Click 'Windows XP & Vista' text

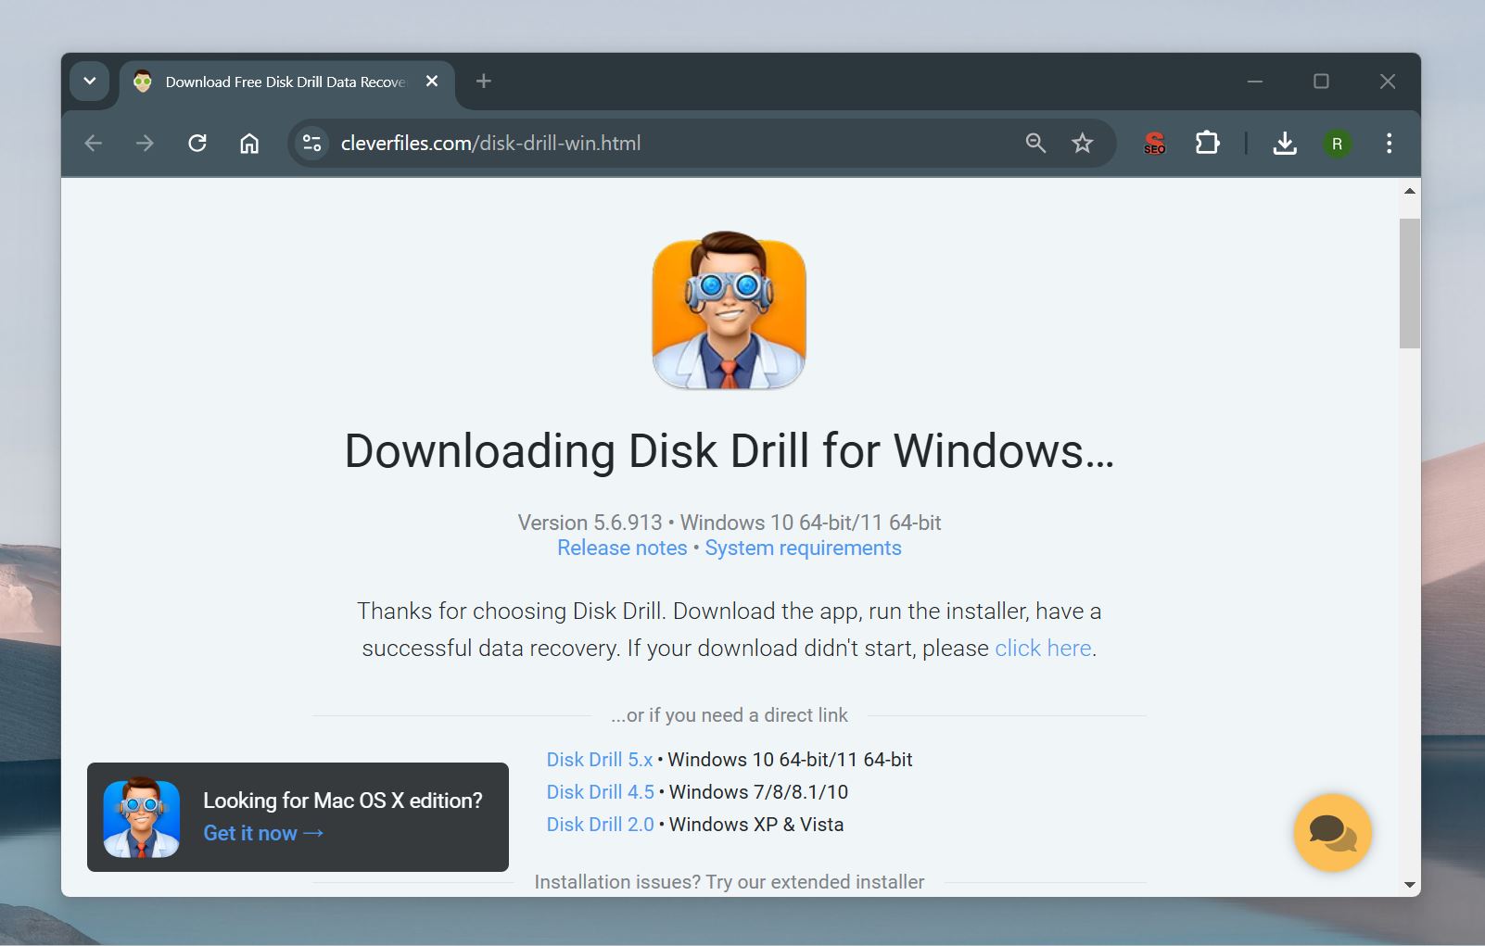pyautogui.click(x=756, y=825)
